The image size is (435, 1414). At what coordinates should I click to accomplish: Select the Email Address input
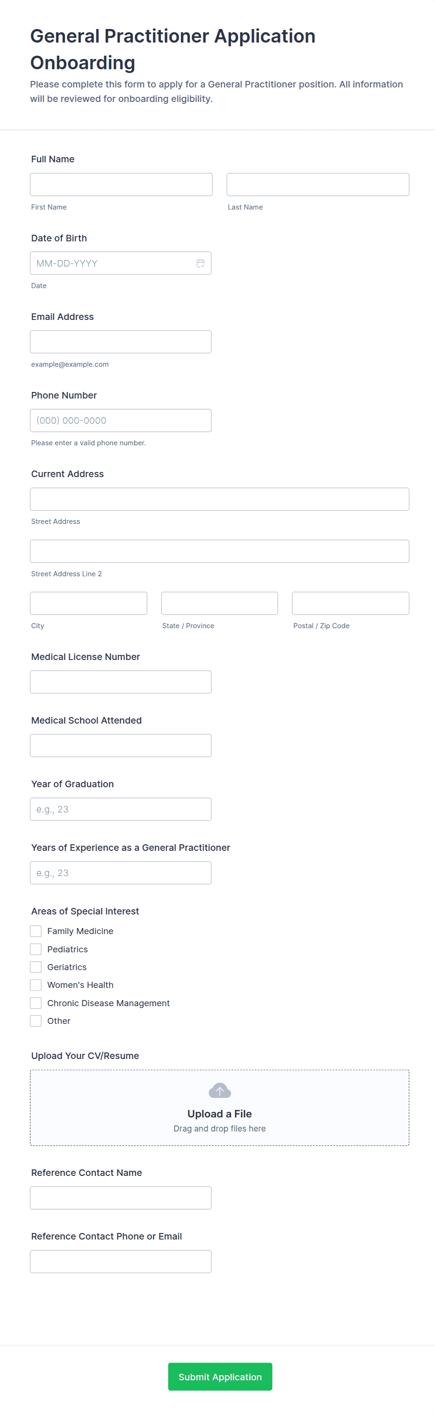pos(121,342)
